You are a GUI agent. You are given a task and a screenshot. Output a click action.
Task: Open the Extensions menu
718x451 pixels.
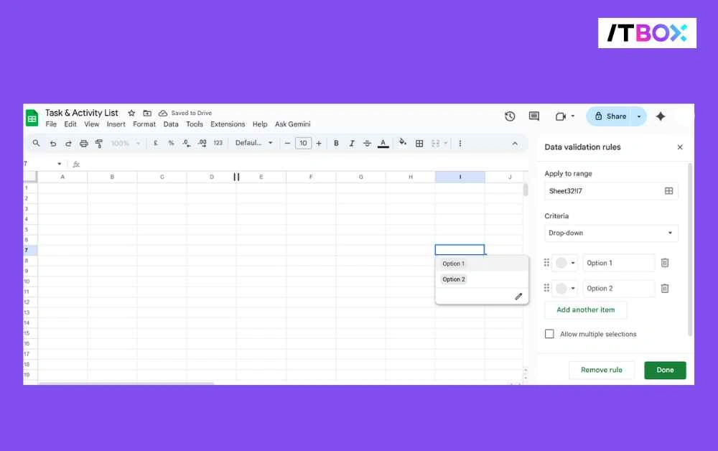227,124
